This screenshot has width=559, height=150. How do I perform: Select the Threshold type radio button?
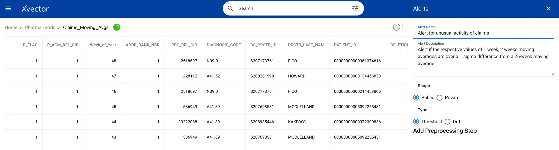tap(416, 122)
